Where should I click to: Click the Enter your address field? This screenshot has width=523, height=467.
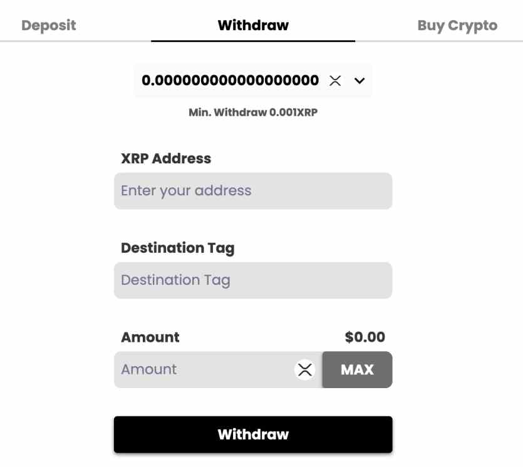[x=252, y=190]
